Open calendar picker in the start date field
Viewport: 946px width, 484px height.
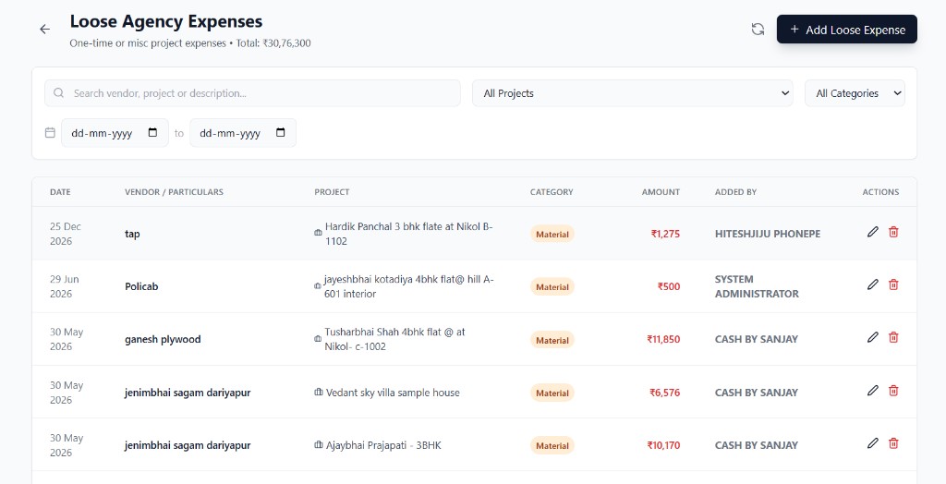[x=152, y=133]
